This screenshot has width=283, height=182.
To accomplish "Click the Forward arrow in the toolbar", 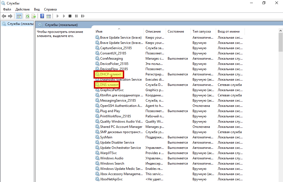I will tap(10, 16).
